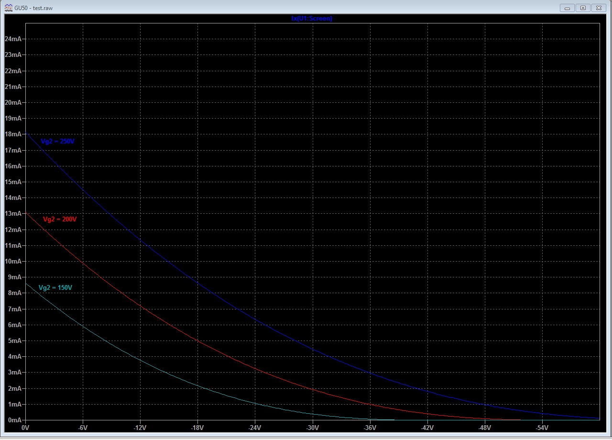
Task: Click the 12mA tick label on Y axis
Action: click(12, 230)
